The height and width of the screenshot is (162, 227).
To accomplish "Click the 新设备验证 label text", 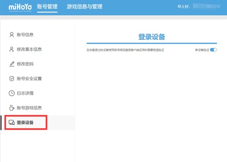I will [202, 50].
